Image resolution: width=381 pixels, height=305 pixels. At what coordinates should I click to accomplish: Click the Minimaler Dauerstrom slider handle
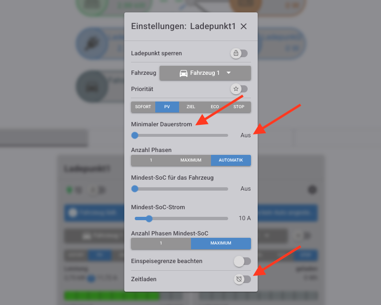click(135, 135)
